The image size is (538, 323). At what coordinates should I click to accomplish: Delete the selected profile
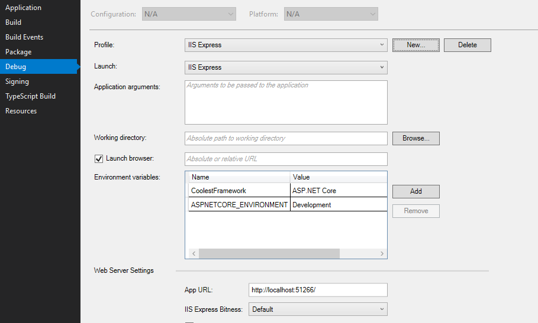[x=468, y=45]
